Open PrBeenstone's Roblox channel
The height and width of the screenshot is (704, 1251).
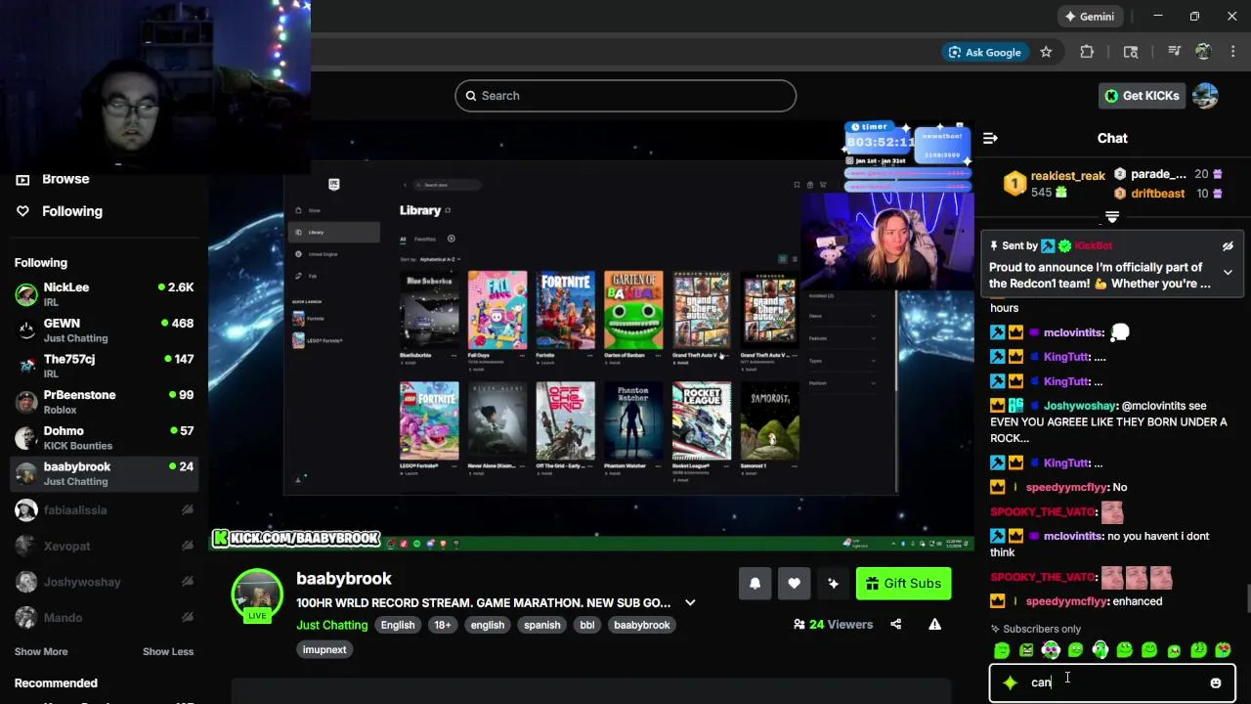click(x=104, y=402)
